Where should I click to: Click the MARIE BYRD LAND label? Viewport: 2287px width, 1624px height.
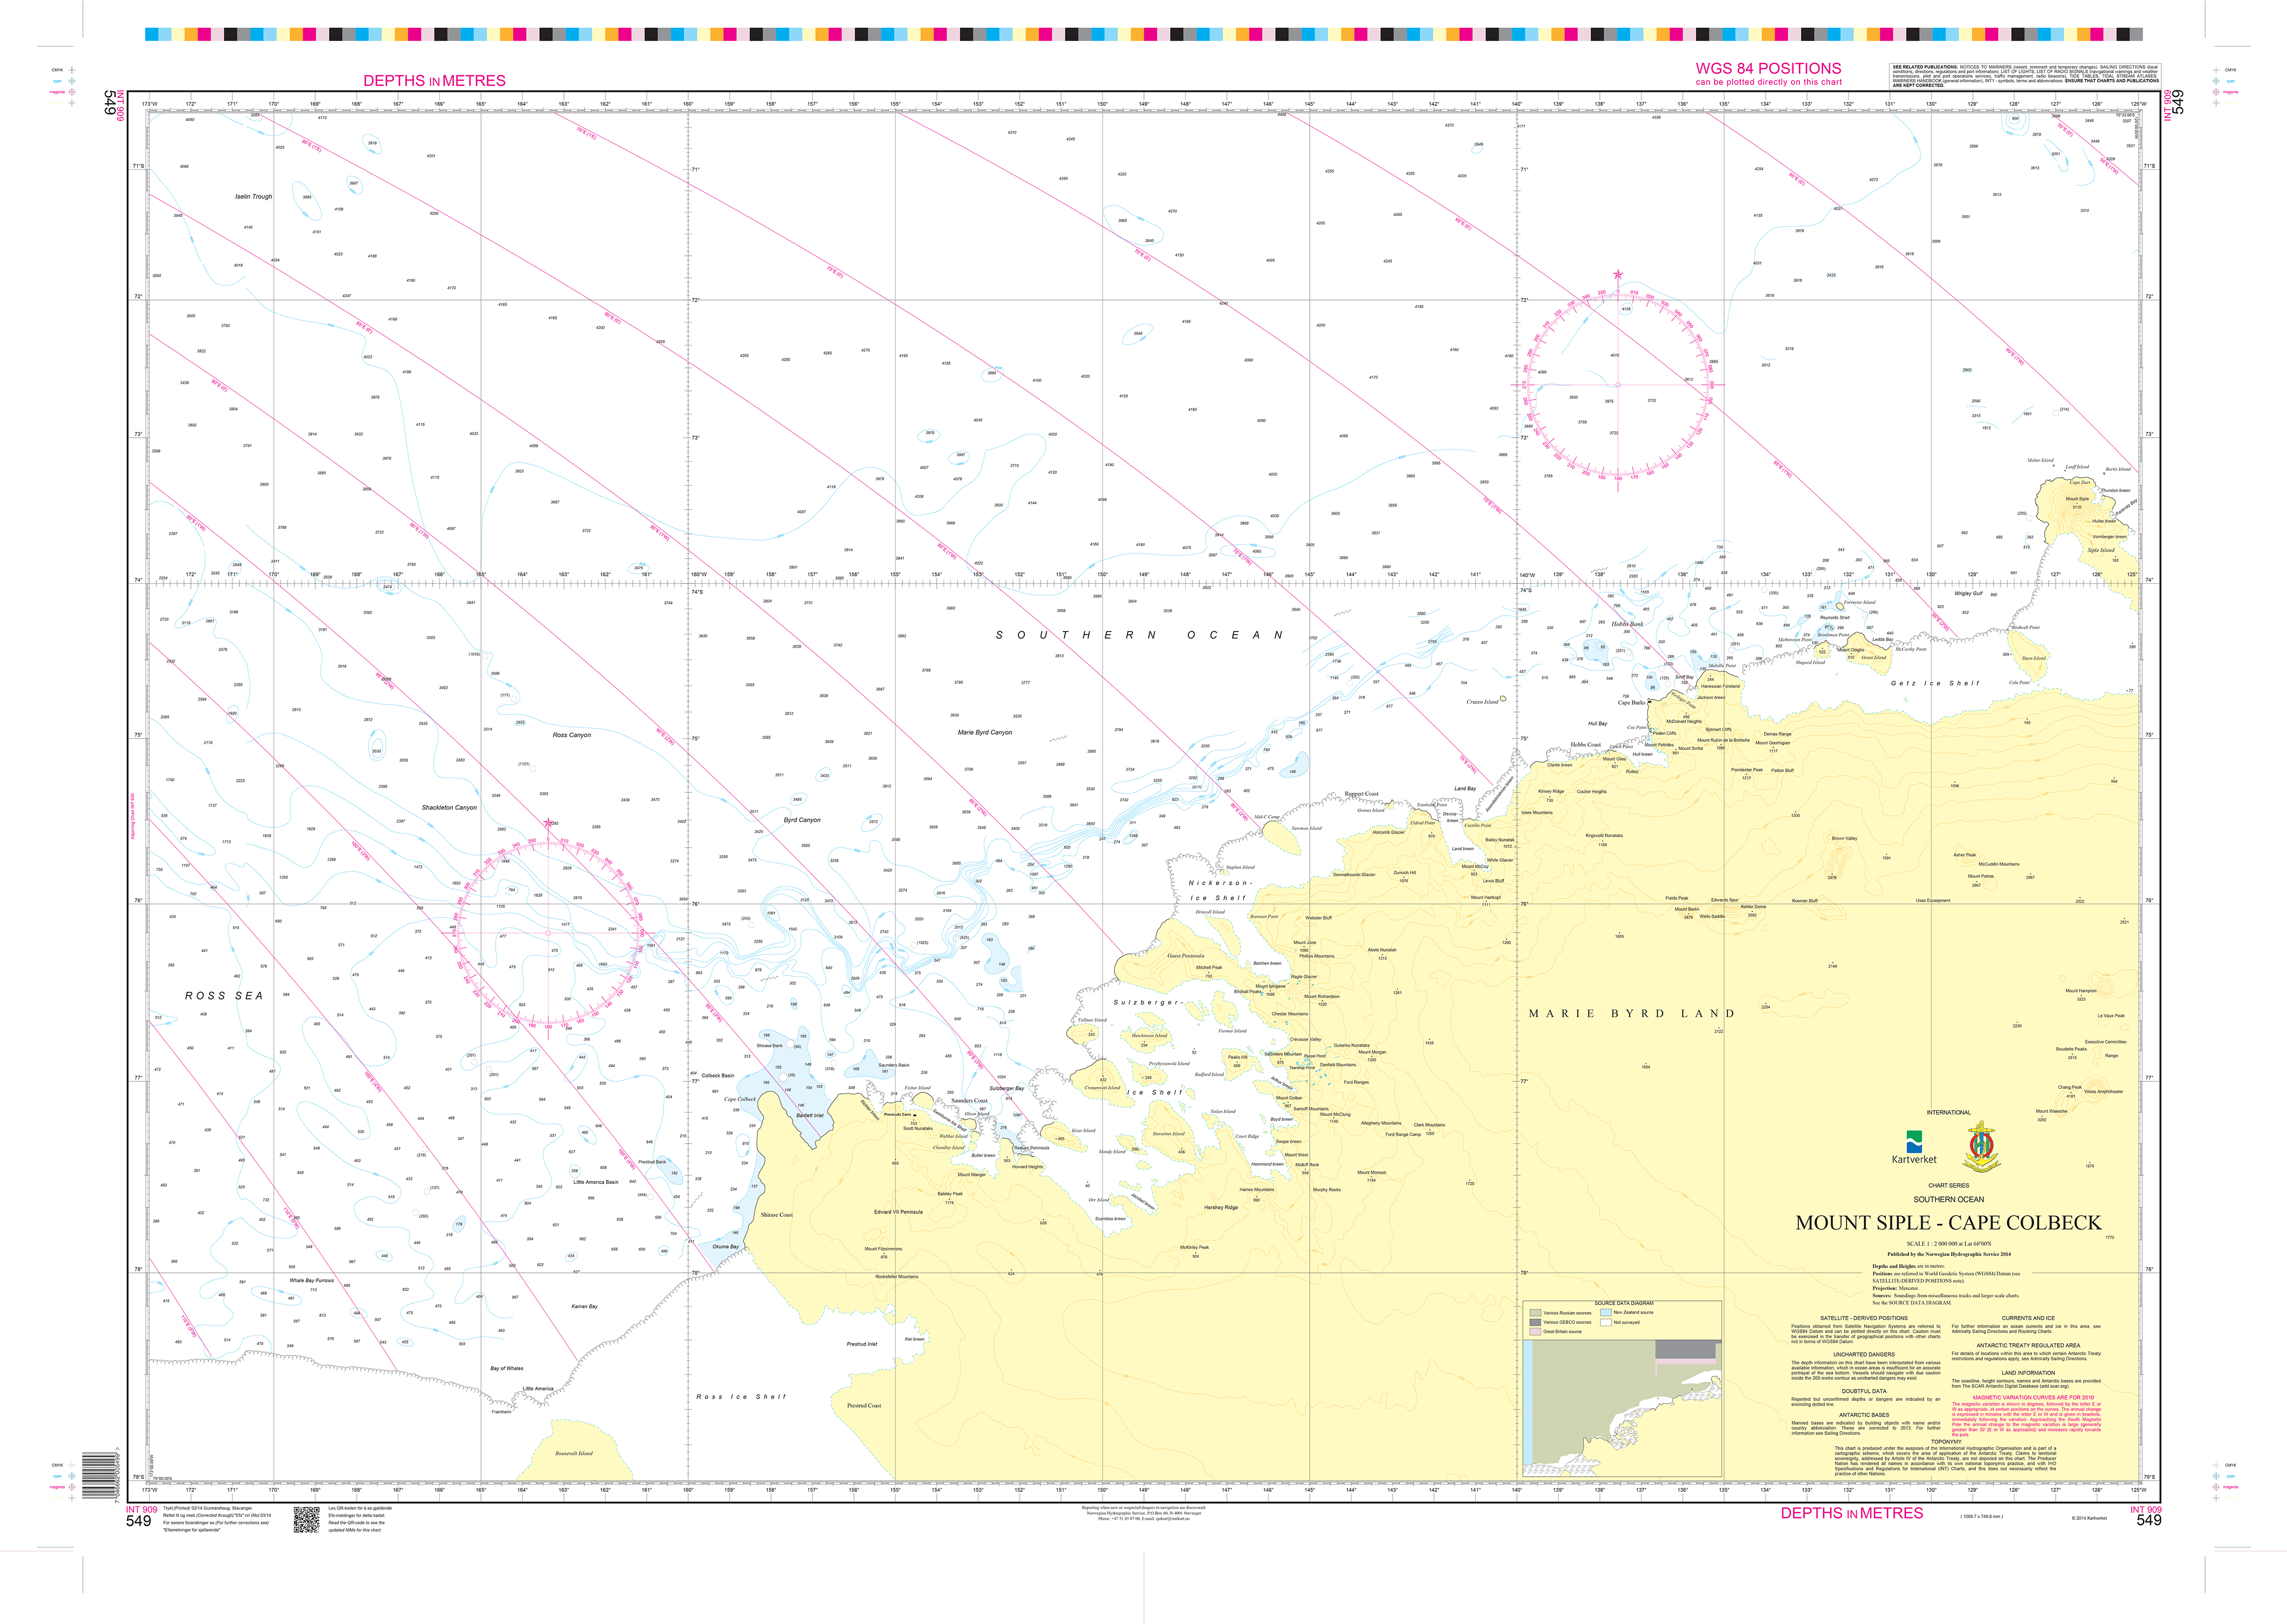pos(1631,1013)
